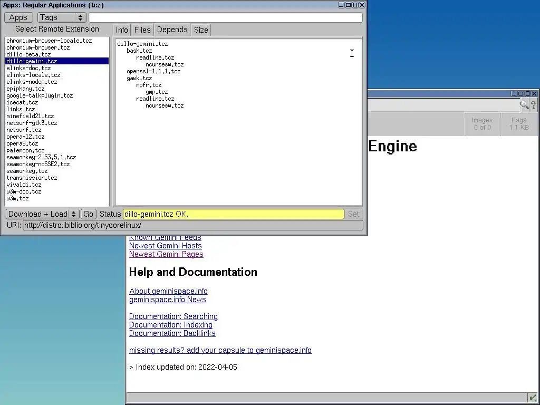Image resolution: width=540 pixels, height=405 pixels.
Task: Select elinks-doc.tcz in the list
Action: click(57, 68)
